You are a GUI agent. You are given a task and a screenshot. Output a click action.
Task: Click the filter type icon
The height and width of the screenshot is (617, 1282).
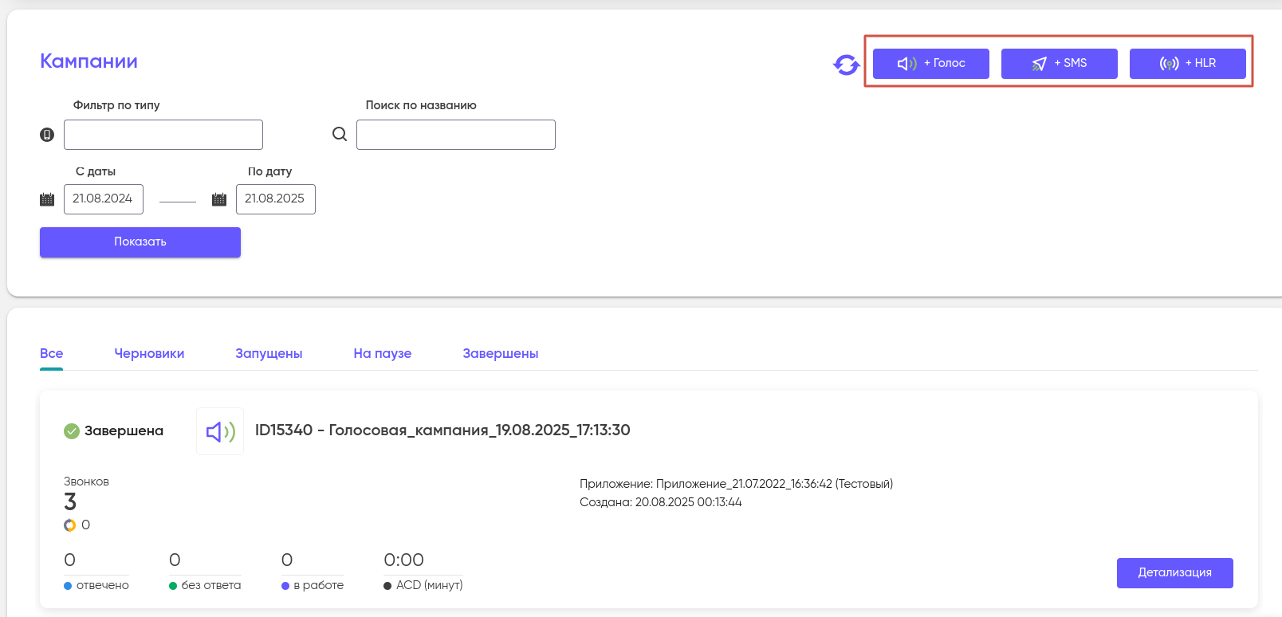click(47, 135)
